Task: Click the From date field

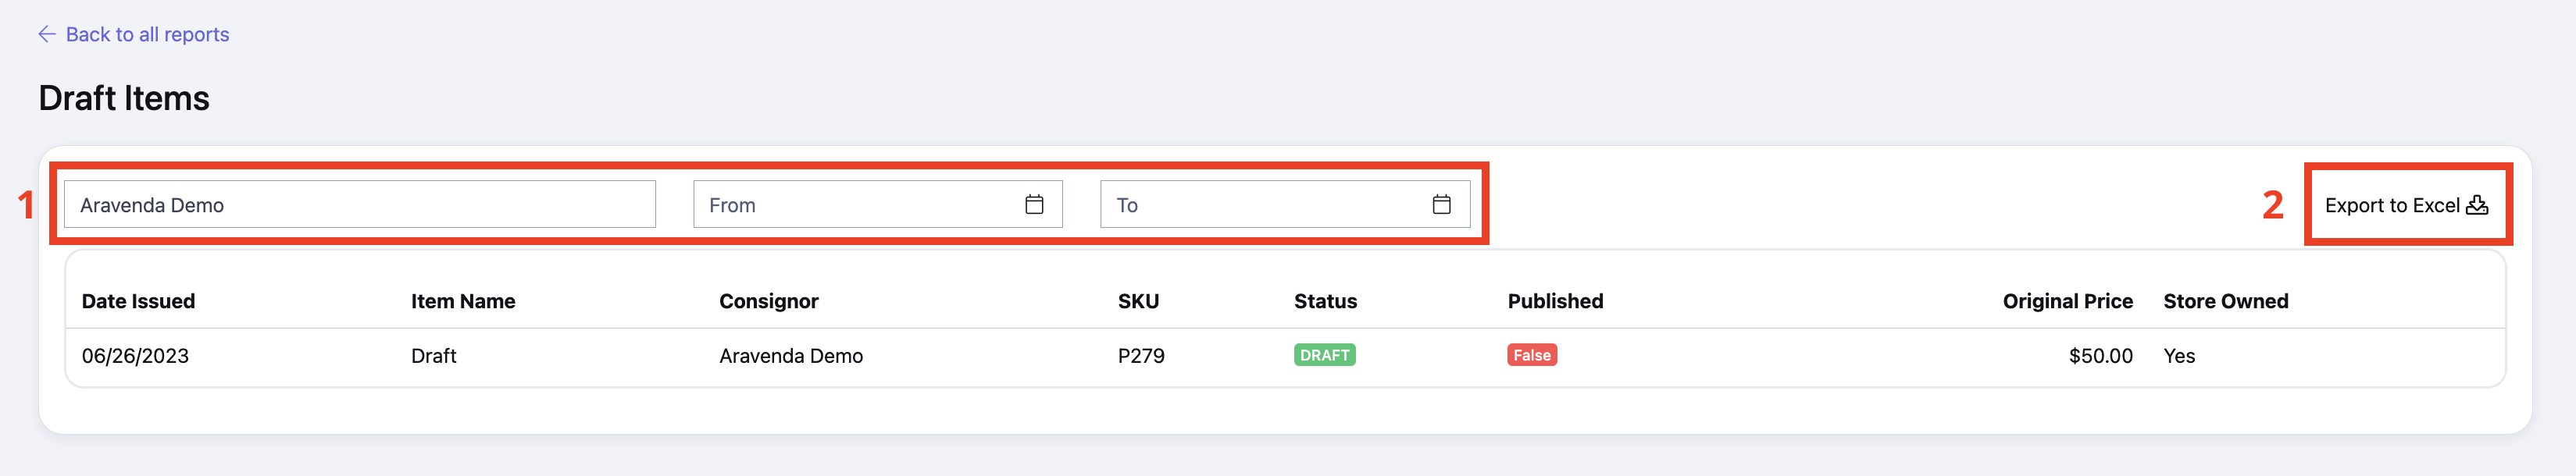Action: click(x=877, y=204)
